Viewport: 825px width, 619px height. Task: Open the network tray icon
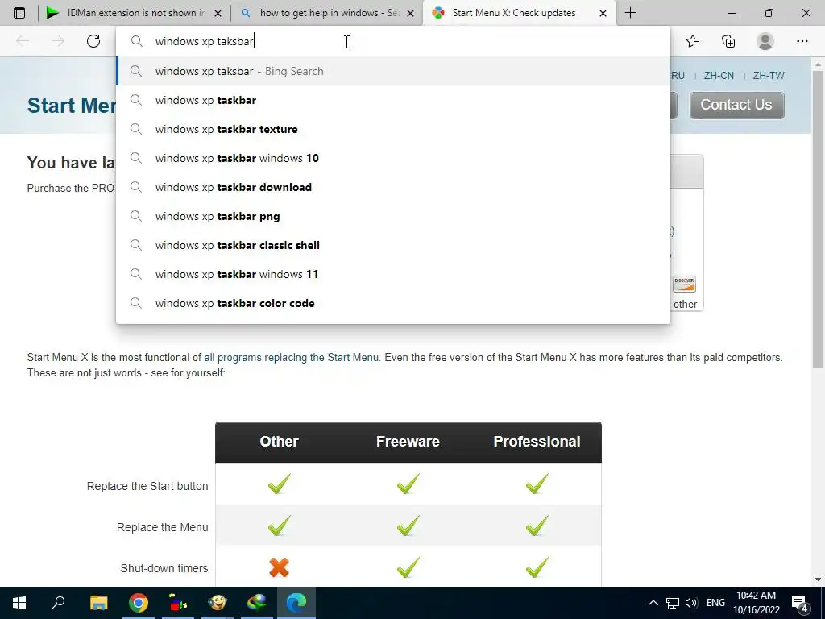point(673,603)
